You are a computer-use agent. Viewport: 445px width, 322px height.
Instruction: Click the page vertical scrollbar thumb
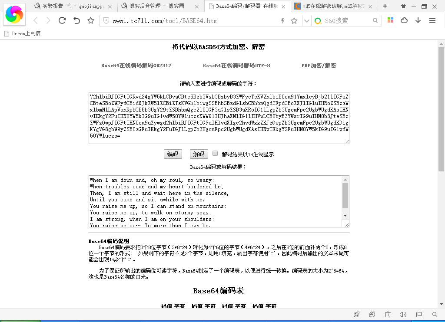click(441, 109)
